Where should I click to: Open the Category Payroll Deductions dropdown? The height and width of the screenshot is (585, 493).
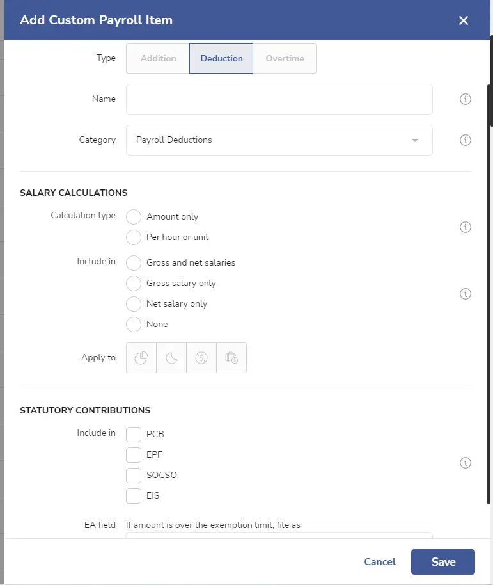(279, 140)
